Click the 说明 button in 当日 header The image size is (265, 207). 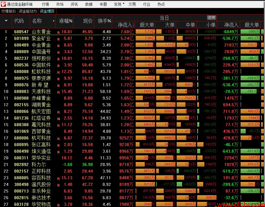tap(212, 18)
